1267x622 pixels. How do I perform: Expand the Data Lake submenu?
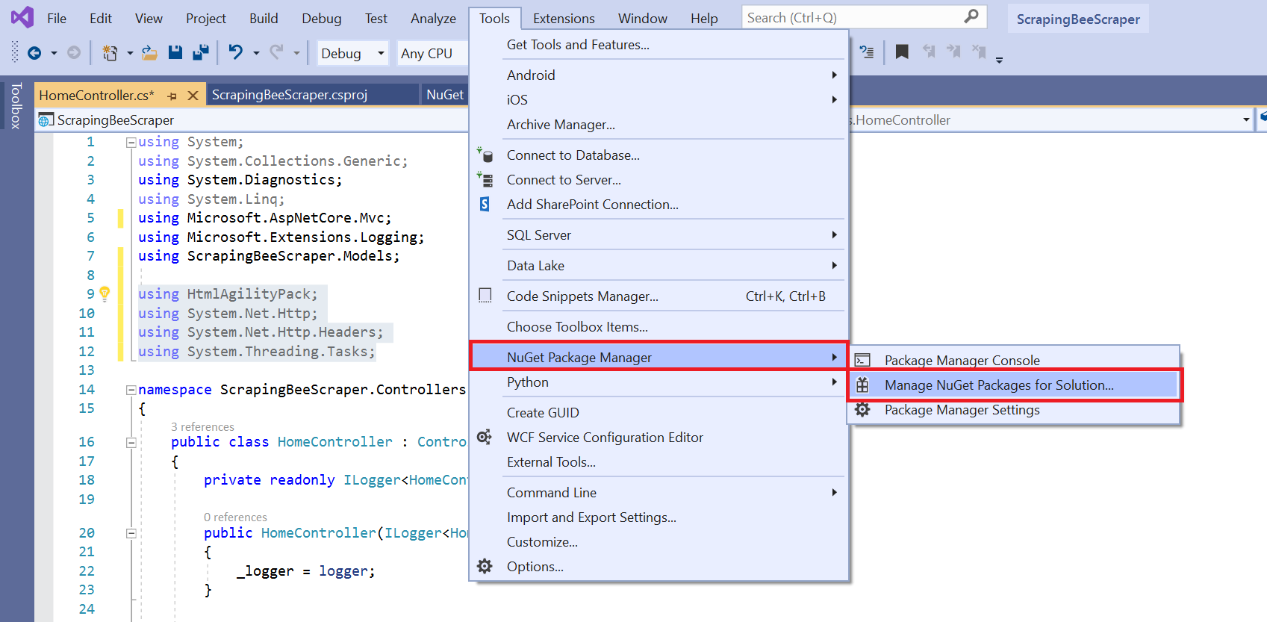(659, 266)
